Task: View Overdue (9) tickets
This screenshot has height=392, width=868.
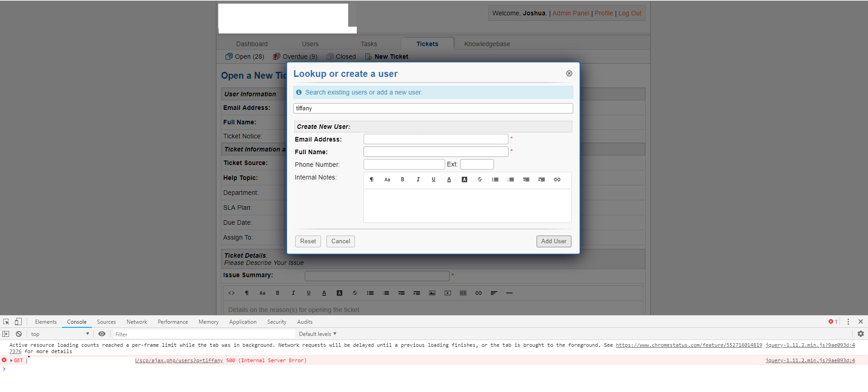Action: pos(295,57)
